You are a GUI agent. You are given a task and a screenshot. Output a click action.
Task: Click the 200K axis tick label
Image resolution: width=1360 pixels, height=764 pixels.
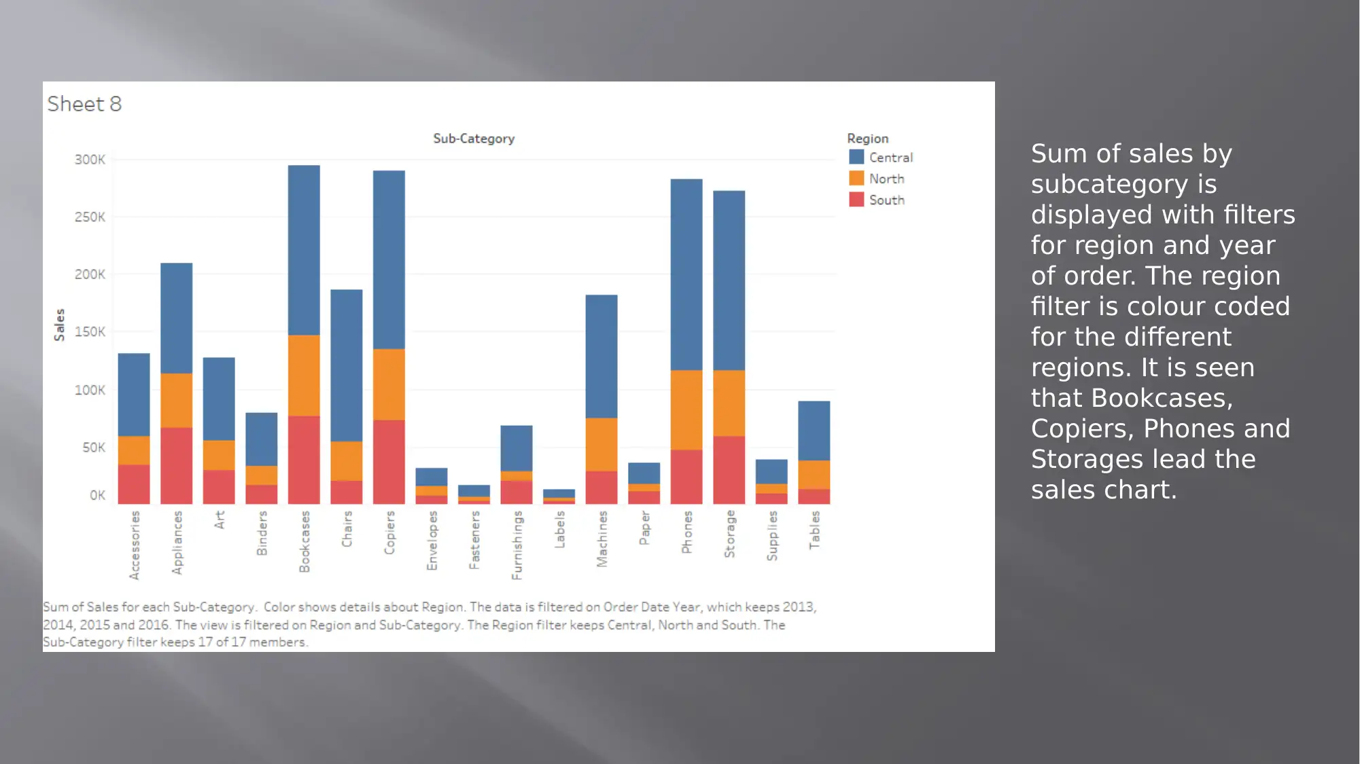click(90, 274)
